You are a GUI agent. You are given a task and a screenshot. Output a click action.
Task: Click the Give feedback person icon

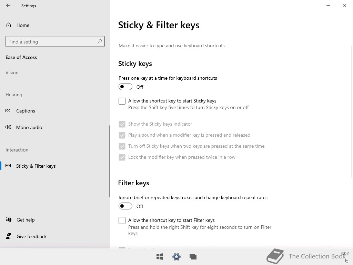click(x=9, y=236)
